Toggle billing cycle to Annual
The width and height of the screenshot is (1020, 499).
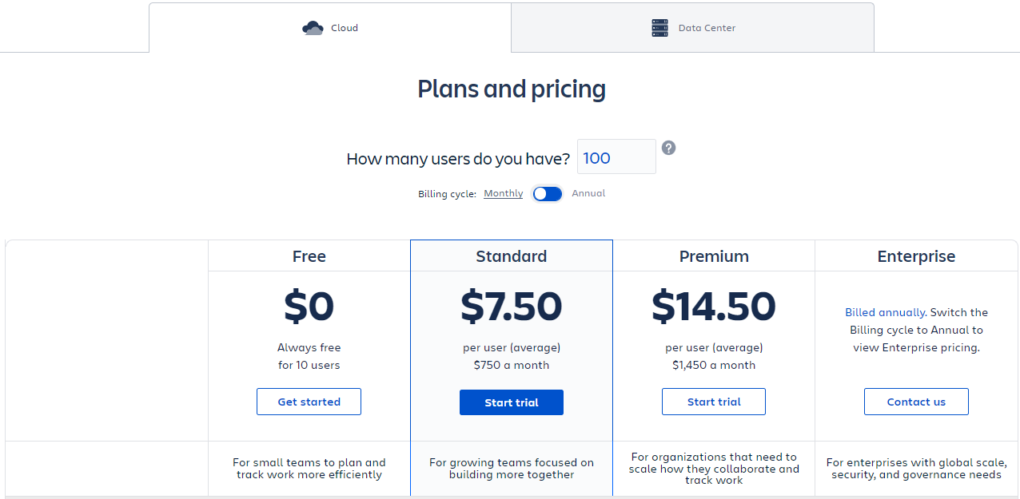click(x=547, y=193)
